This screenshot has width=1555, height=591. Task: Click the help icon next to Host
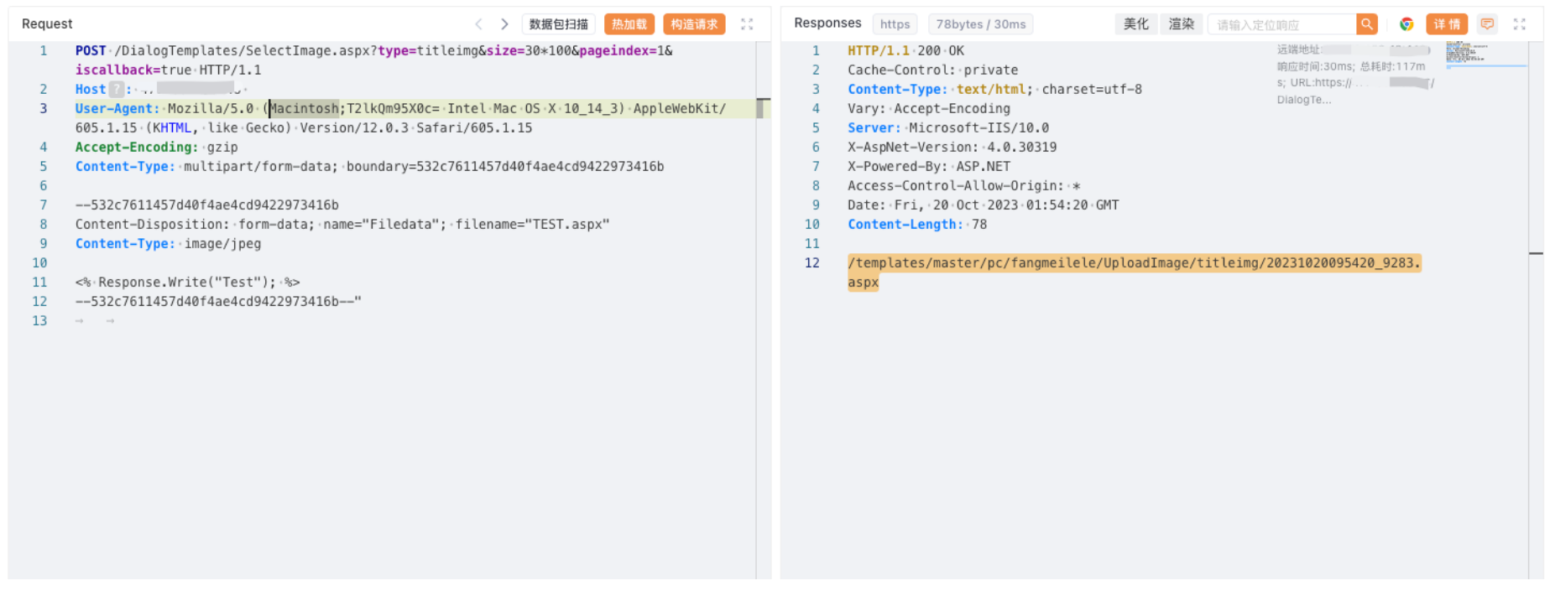(x=117, y=90)
